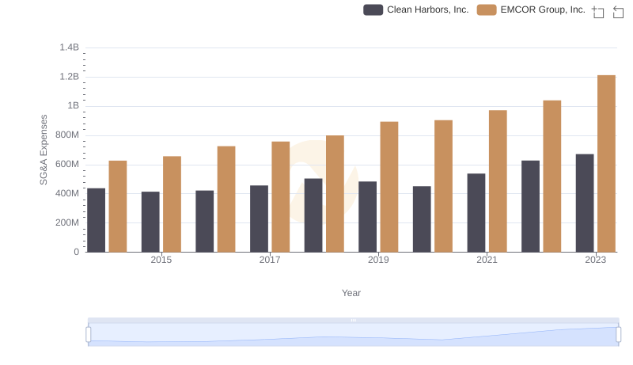Click the Clean Harbors bar for 2015
The width and height of the screenshot is (633, 365).
[150, 222]
